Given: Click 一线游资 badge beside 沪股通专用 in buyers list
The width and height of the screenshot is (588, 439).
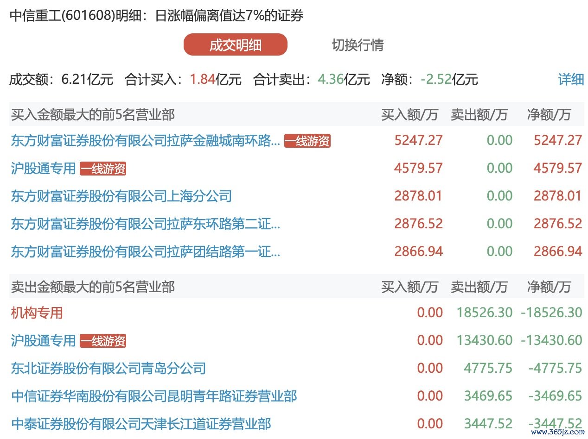Looking at the screenshot, I should tap(103, 169).
